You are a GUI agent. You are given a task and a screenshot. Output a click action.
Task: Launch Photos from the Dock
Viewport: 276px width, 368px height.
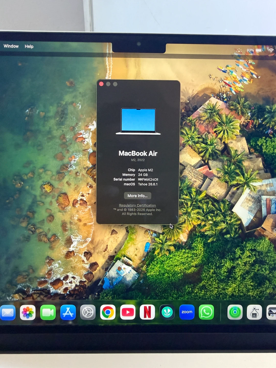point(28,312)
